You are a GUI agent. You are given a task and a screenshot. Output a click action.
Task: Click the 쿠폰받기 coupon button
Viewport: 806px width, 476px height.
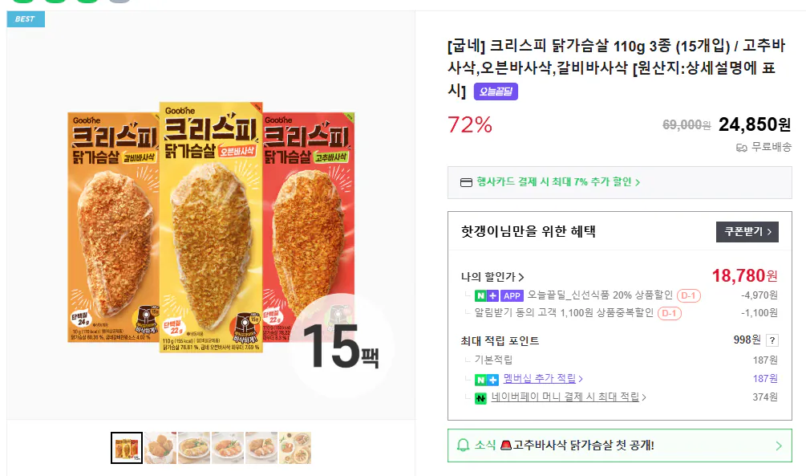747,232
